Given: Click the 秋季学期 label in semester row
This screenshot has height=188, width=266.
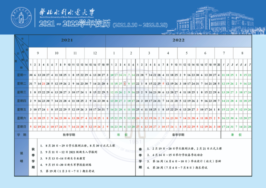Looking at the screenshot, I should [x=69, y=135].
